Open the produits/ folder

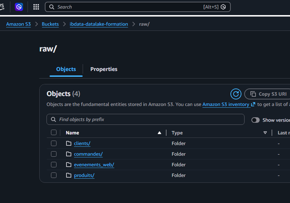(84, 176)
